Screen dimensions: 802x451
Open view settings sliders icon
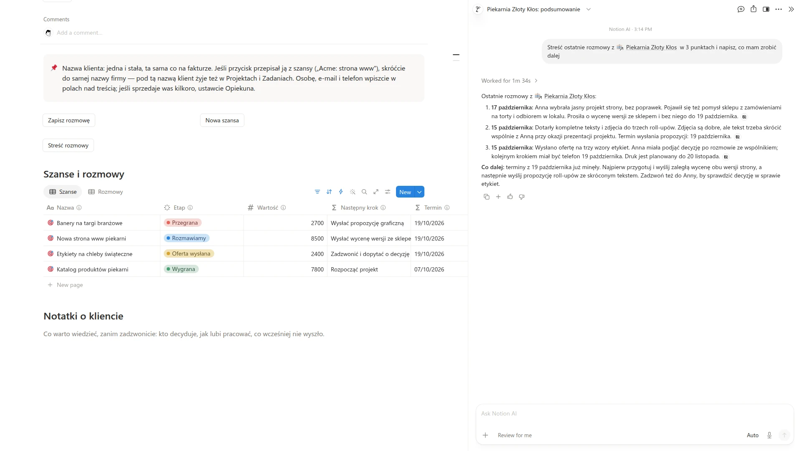[388, 192]
